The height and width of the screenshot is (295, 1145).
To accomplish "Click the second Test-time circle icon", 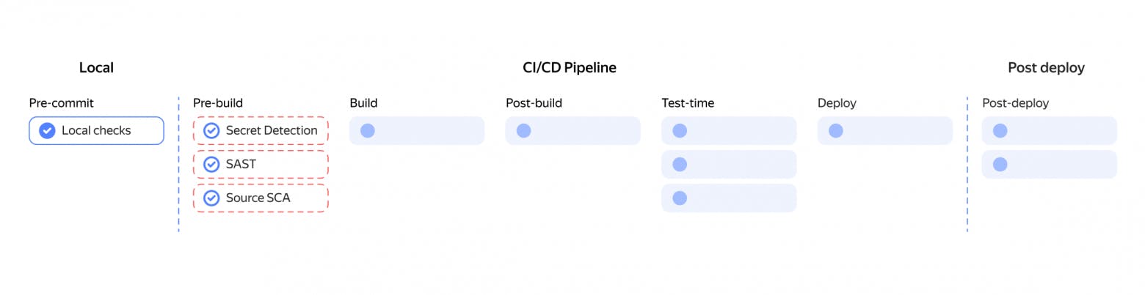I will [680, 165].
